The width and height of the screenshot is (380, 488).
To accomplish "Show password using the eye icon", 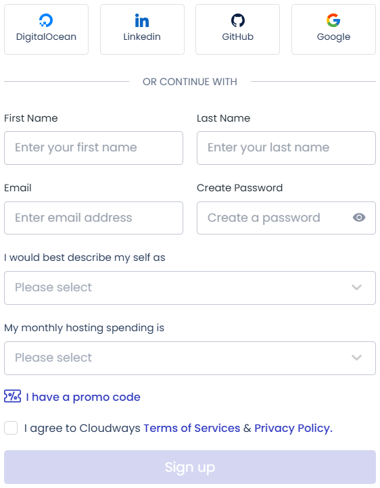I will (359, 218).
